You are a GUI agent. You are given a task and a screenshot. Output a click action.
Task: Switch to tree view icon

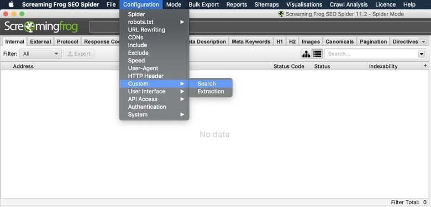click(306, 54)
